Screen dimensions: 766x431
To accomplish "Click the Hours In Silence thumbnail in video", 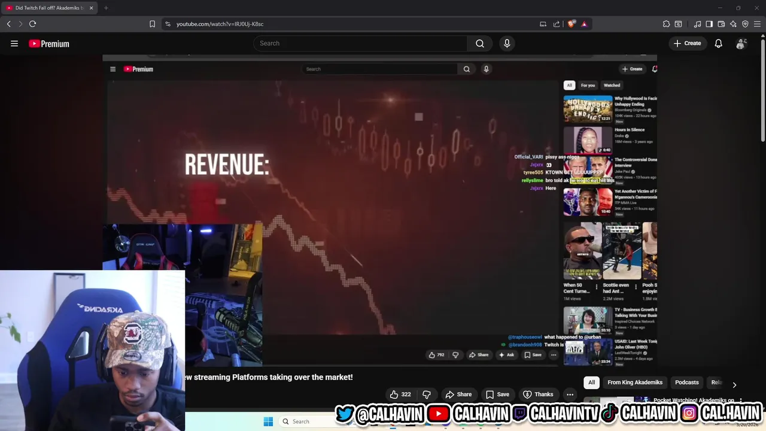I will point(588,140).
